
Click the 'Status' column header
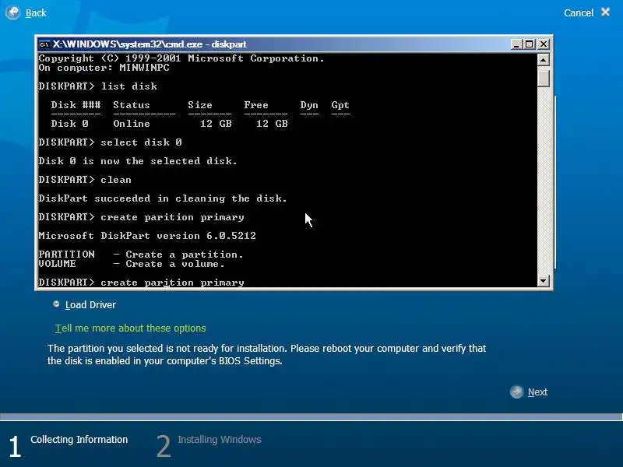coord(132,105)
